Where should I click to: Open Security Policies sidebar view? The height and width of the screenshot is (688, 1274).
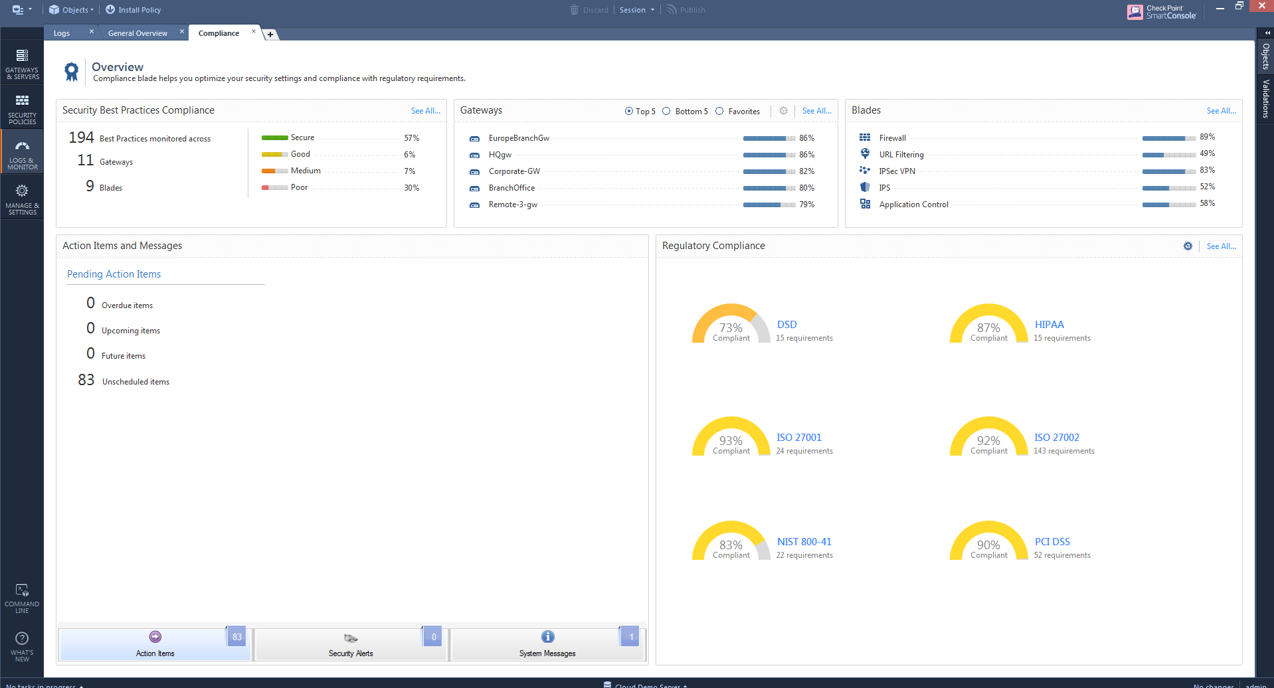22,109
